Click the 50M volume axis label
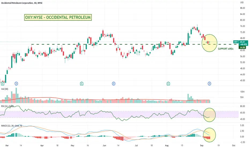Image resolution: width=250 pixels, height=148 pixels. [242, 97]
